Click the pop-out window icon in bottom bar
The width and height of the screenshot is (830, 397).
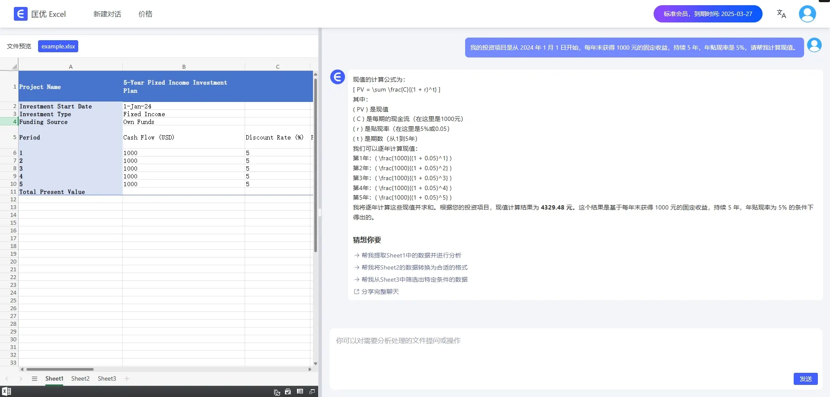pos(312,392)
